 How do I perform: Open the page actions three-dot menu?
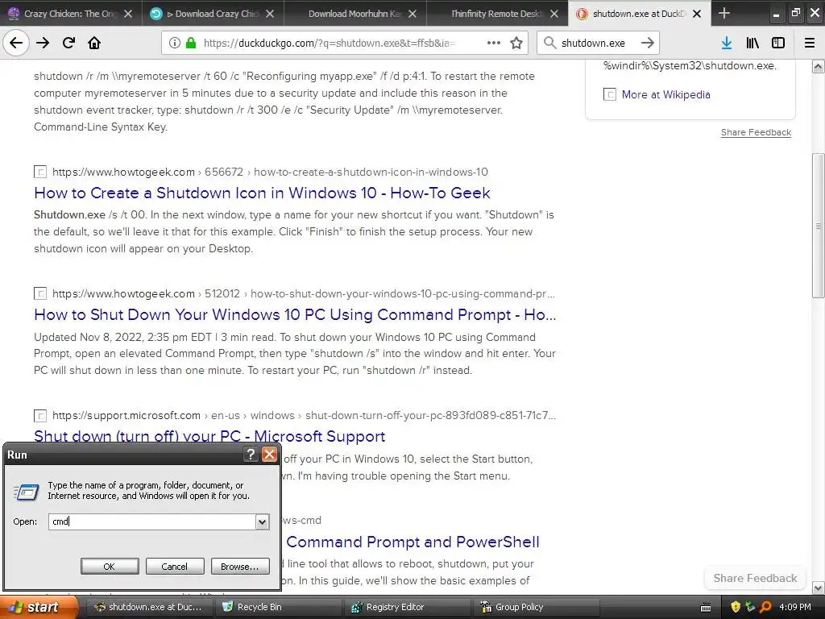point(494,43)
